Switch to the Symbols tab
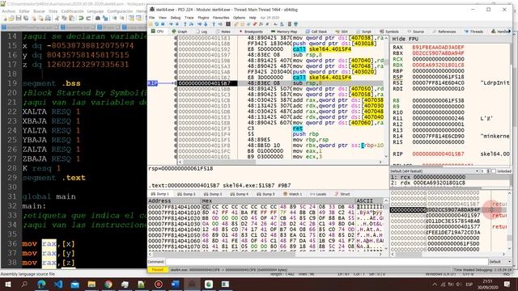Image resolution: width=518 pixels, height=291 pixels. (x=389, y=32)
